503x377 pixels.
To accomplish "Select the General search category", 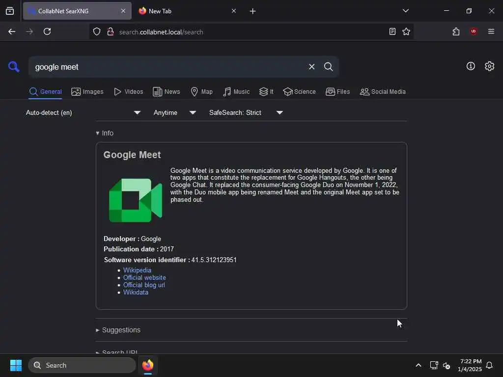I will tap(45, 92).
